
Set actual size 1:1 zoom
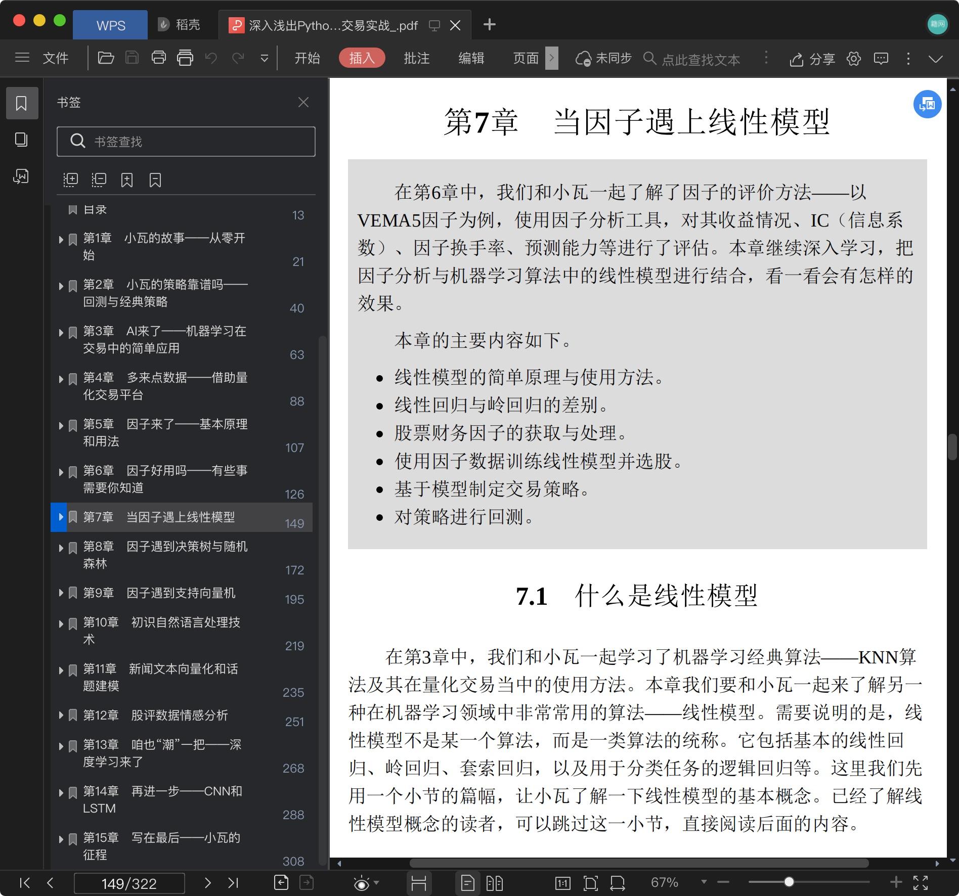562,883
